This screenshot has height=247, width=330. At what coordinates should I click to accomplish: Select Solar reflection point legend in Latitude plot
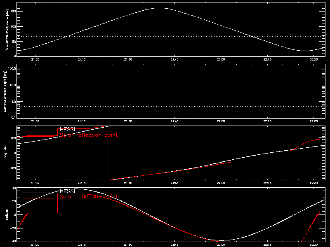[89, 197]
